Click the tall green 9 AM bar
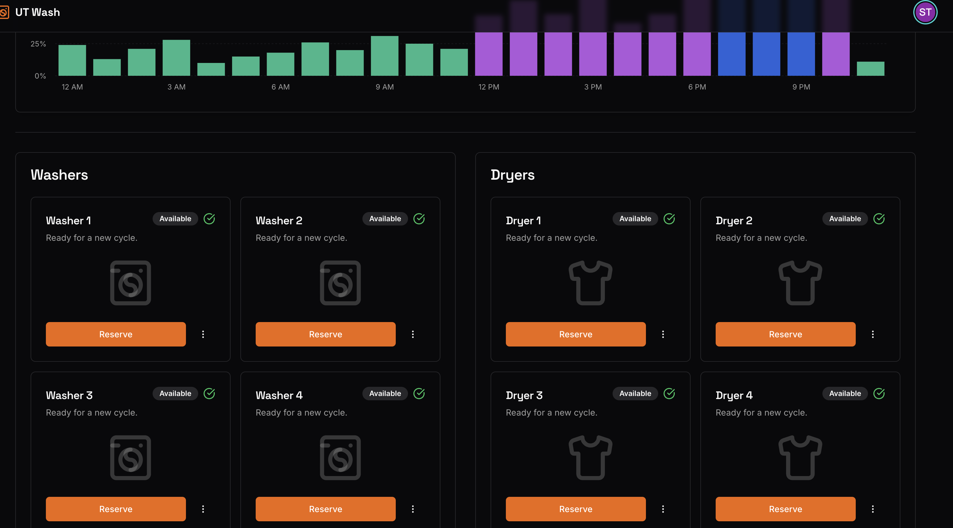 [384, 56]
